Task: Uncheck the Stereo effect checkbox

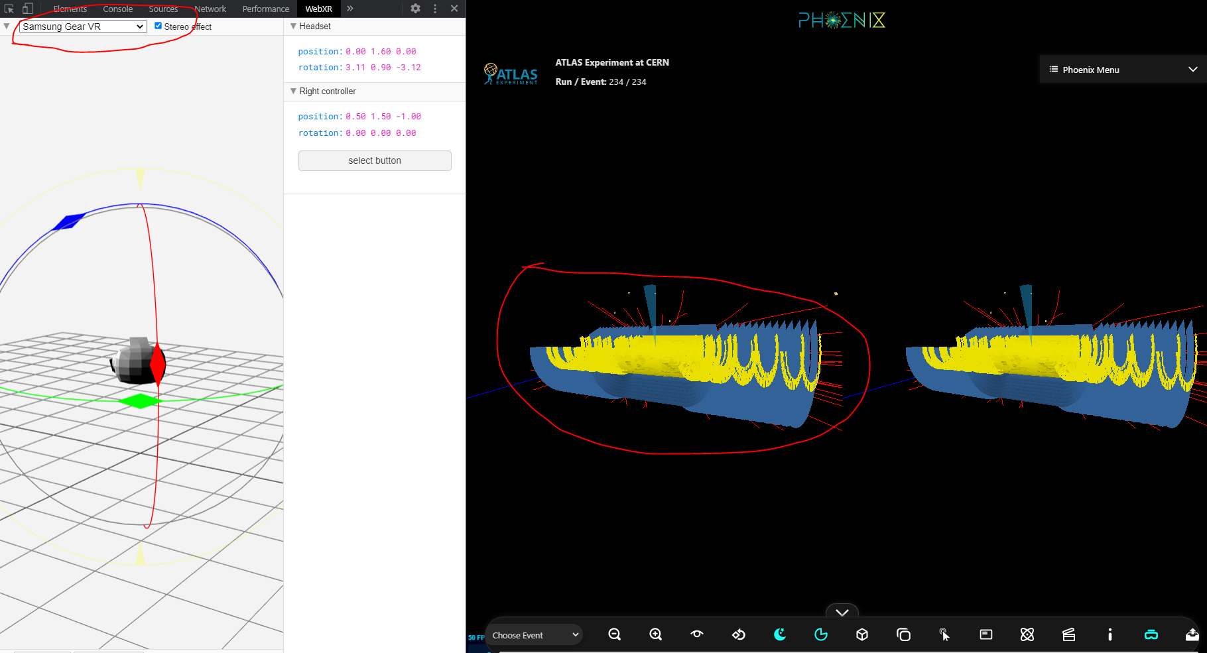Action: click(158, 25)
